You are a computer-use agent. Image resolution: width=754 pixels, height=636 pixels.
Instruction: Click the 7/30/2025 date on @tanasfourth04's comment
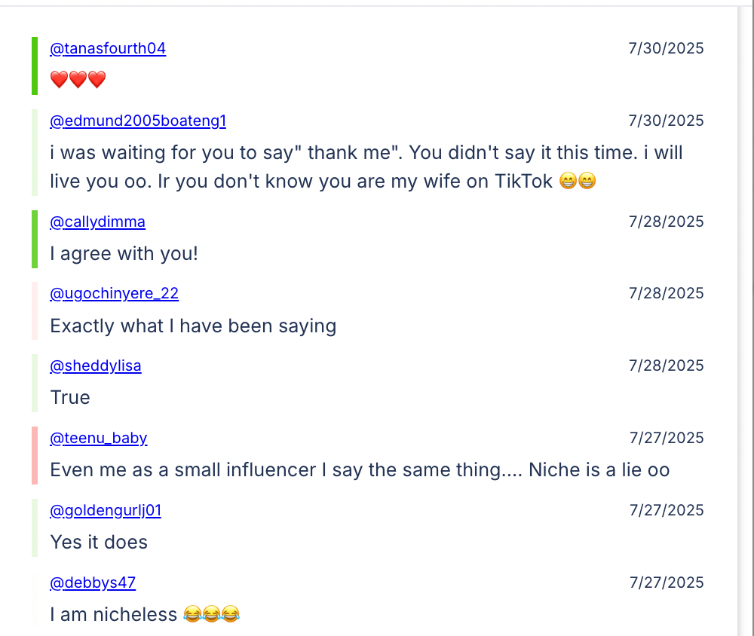pos(666,49)
